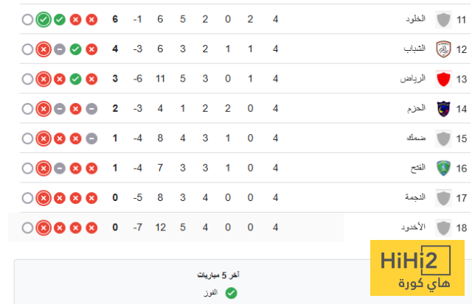Select the red الرياض shield logo
Screen dimensions: 472x304
click(443, 79)
